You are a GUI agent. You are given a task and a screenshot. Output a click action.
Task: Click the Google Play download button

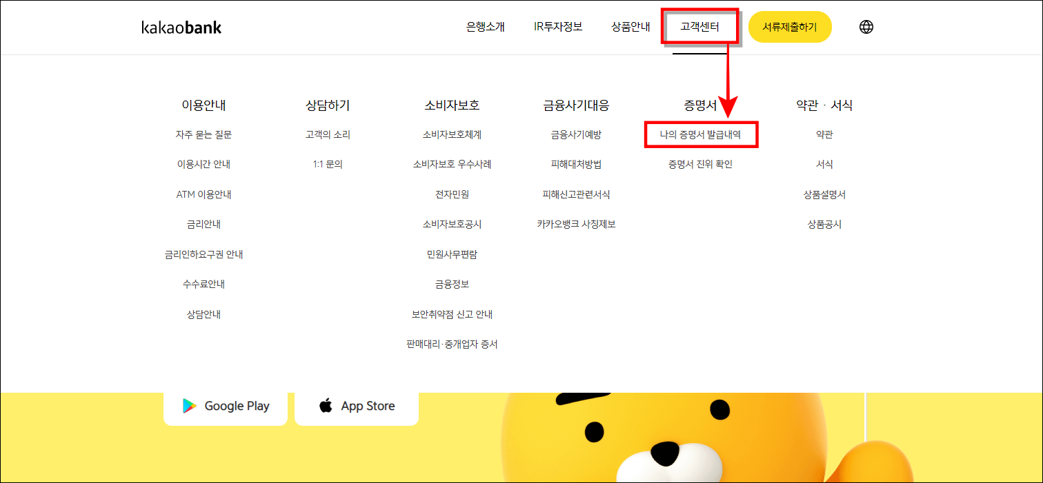tap(226, 407)
